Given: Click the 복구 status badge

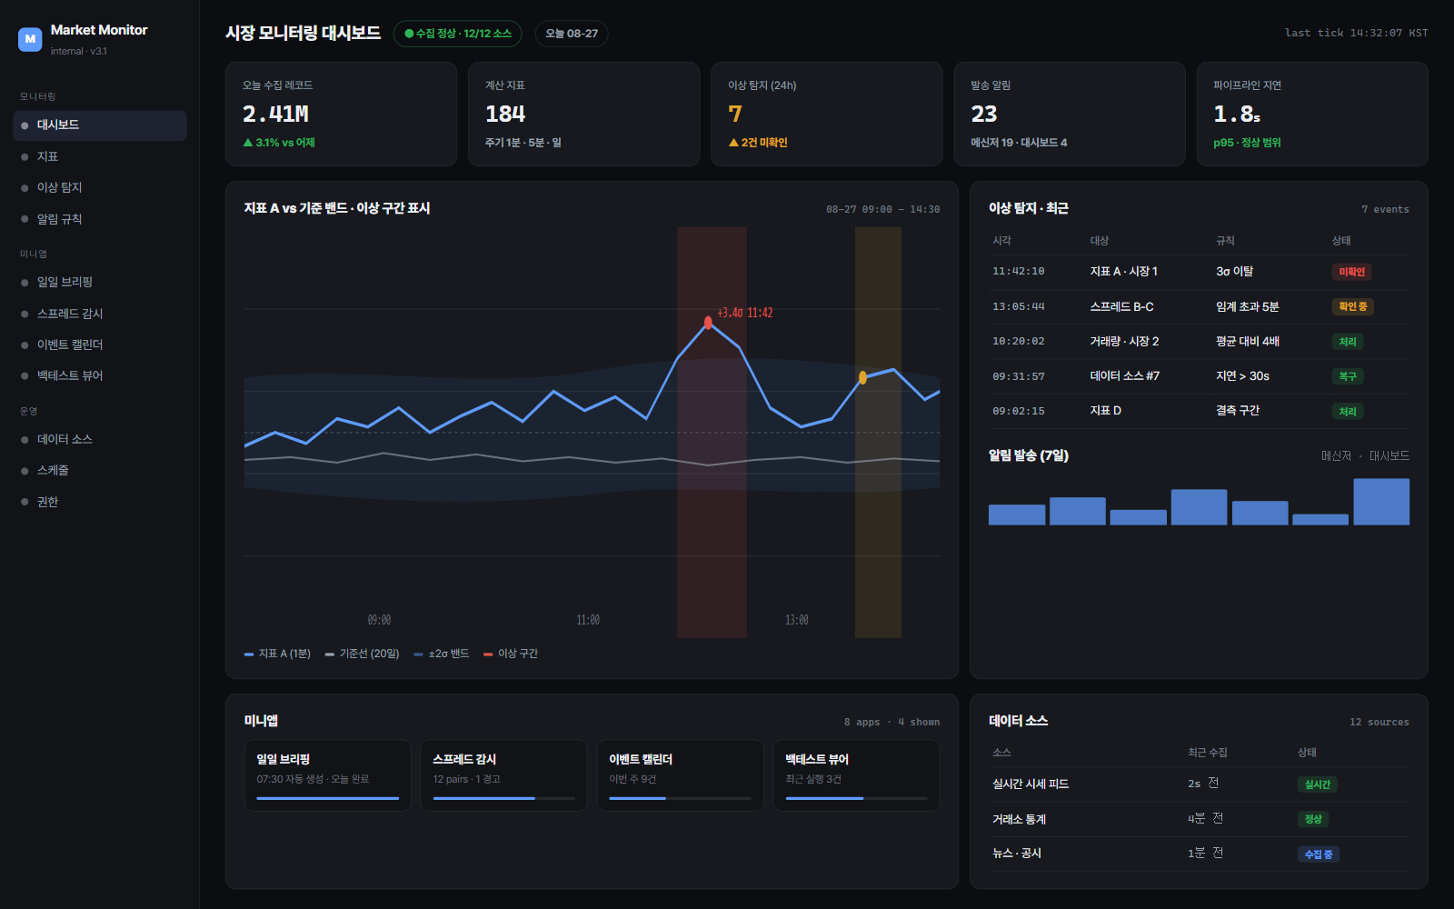Looking at the screenshot, I should pyautogui.click(x=1348, y=376).
